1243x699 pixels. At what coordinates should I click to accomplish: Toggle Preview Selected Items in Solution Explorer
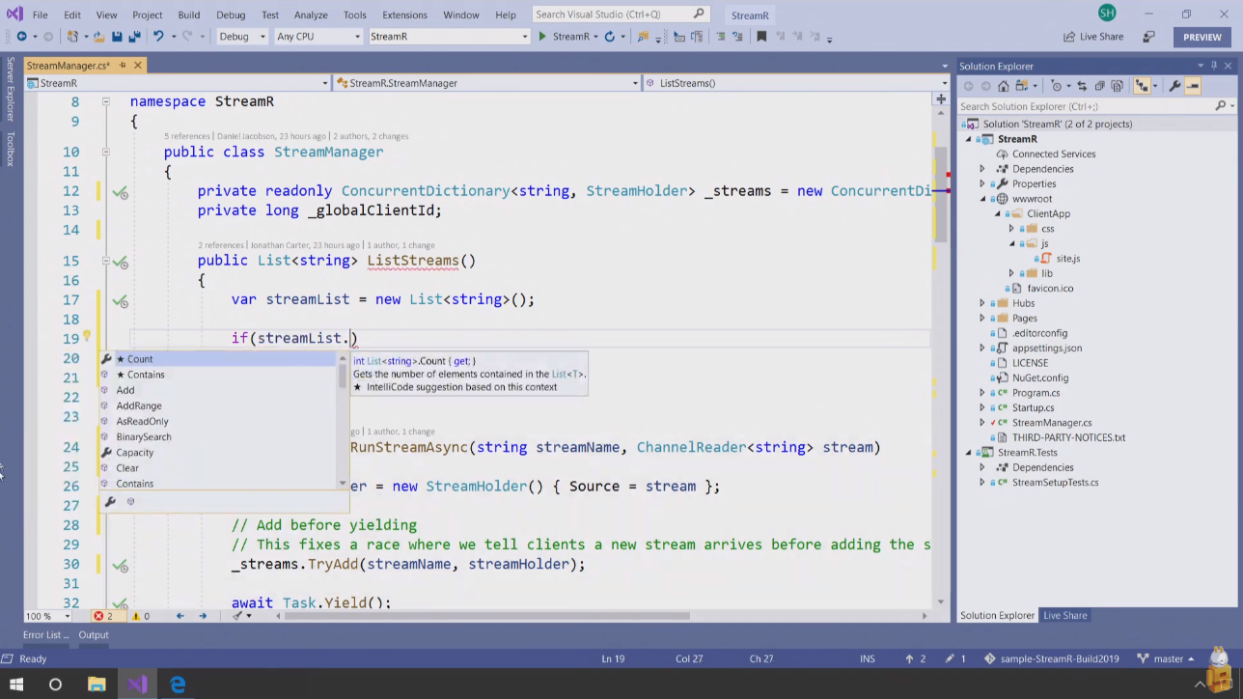[1193, 86]
